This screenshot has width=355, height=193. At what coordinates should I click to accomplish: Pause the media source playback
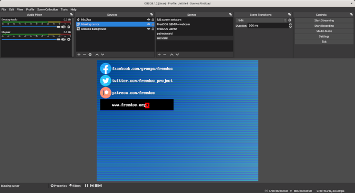(x=86, y=186)
